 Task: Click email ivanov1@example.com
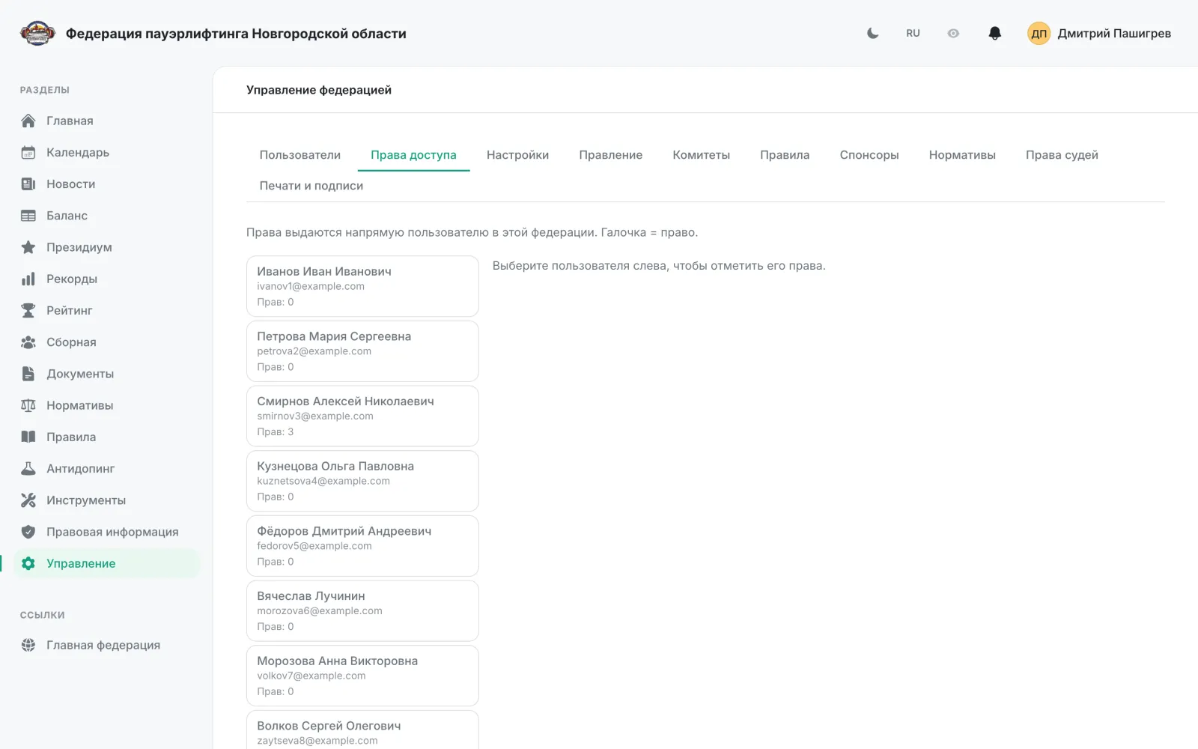pos(311,286)
